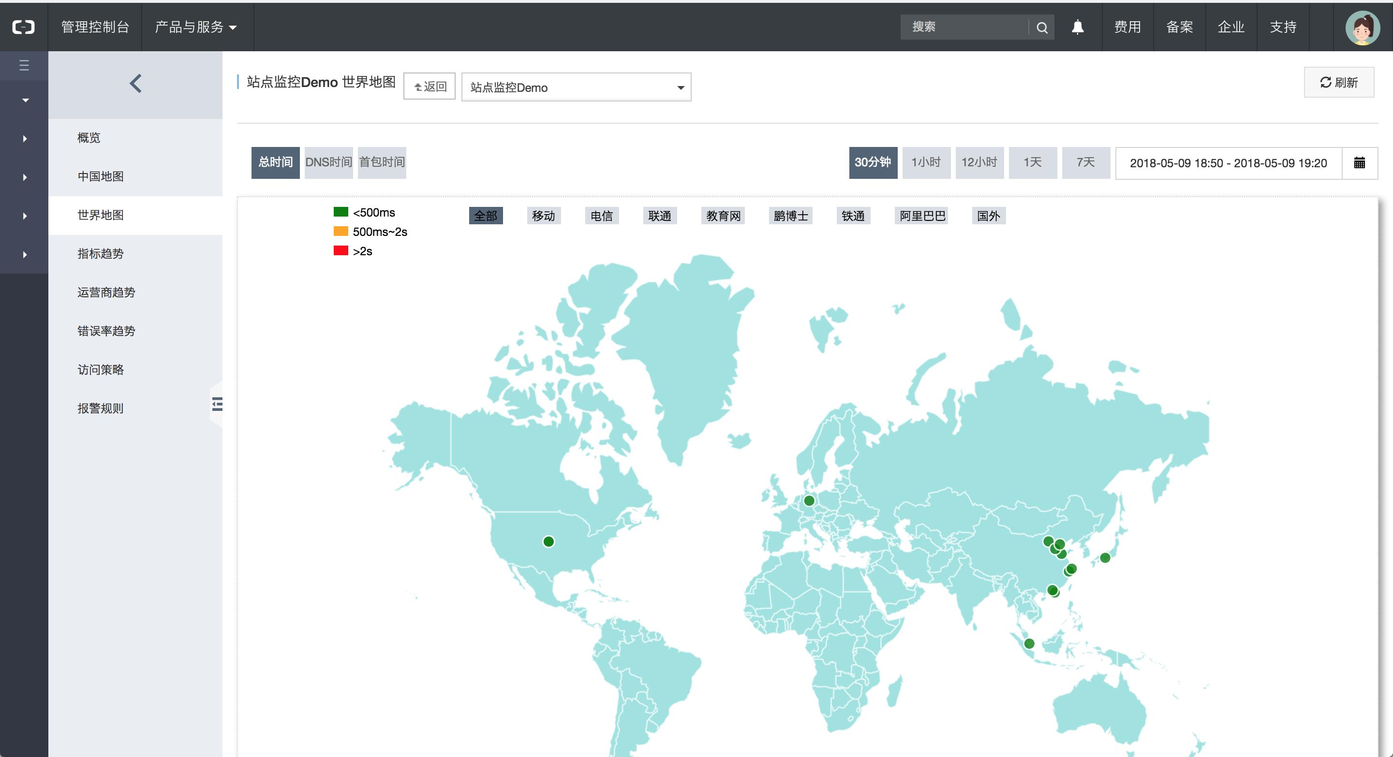Open the notification bell
Viewport: 1393px width, 757px height.
[1077, 27]
